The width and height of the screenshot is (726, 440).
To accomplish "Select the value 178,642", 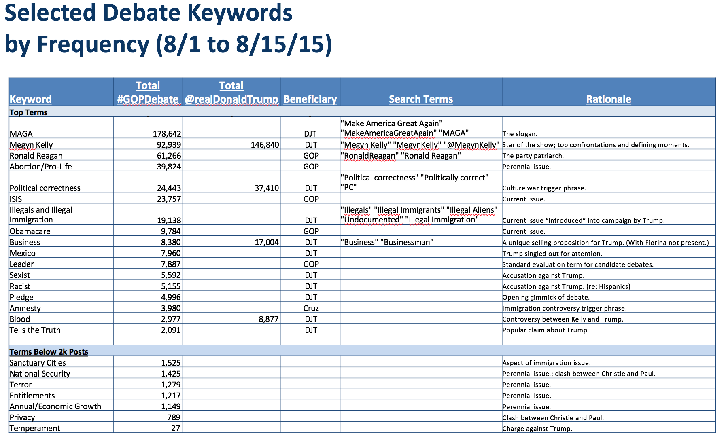I will coord(167,133).
